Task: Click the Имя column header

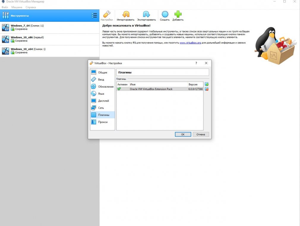Action: point(158,84)
